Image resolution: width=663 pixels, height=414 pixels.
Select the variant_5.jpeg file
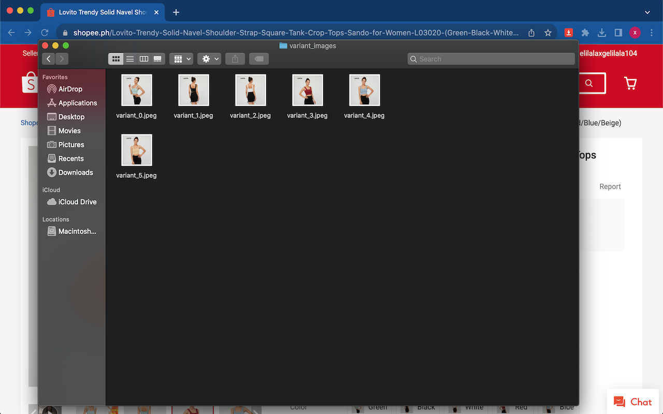[136, 150]
